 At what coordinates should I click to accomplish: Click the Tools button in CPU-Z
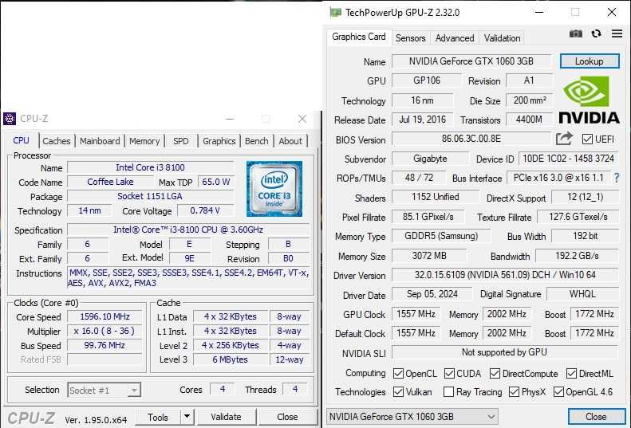tap(158, 417)
